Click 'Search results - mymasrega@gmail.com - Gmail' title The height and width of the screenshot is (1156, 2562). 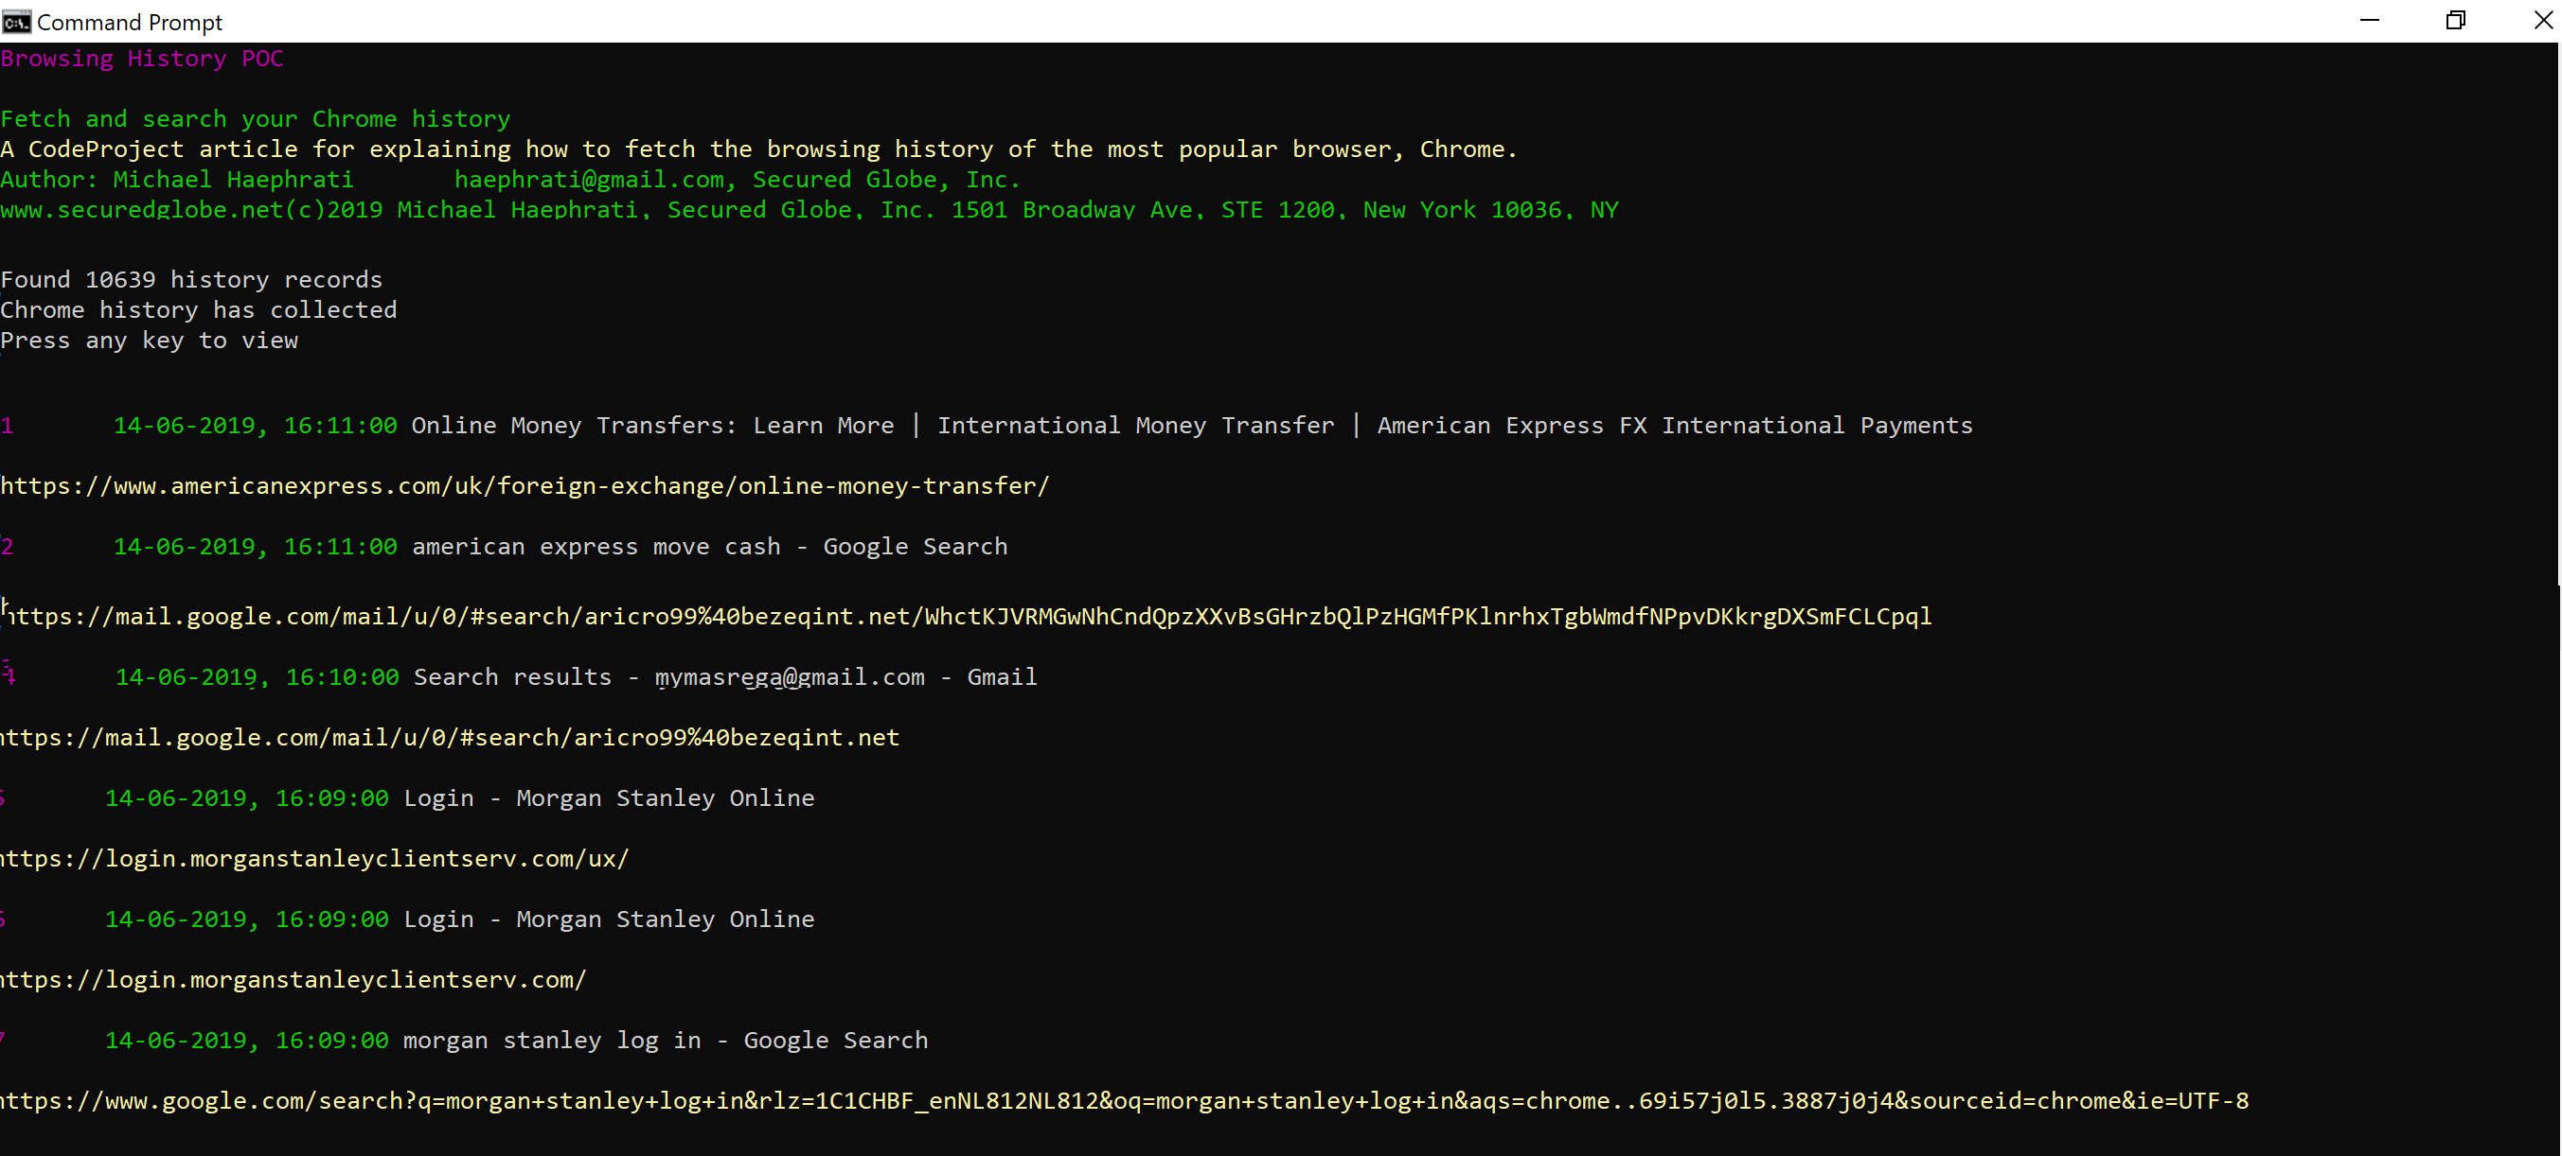[x=726, y=677]
